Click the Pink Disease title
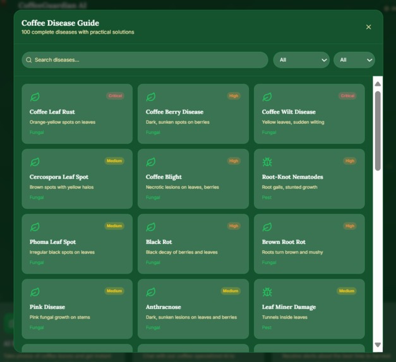 point(47,307)
